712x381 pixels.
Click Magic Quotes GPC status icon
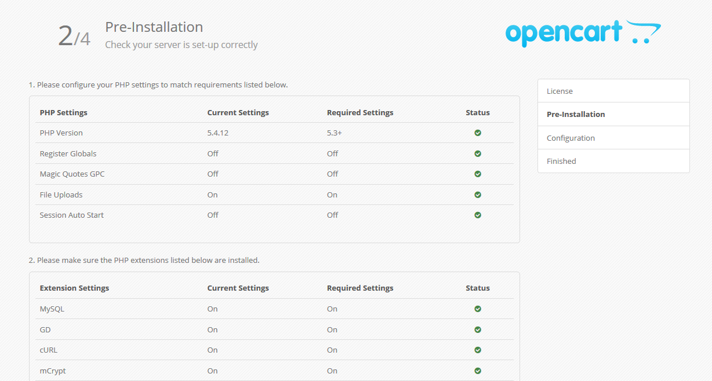pyautogui.click(x=478, y=174)
